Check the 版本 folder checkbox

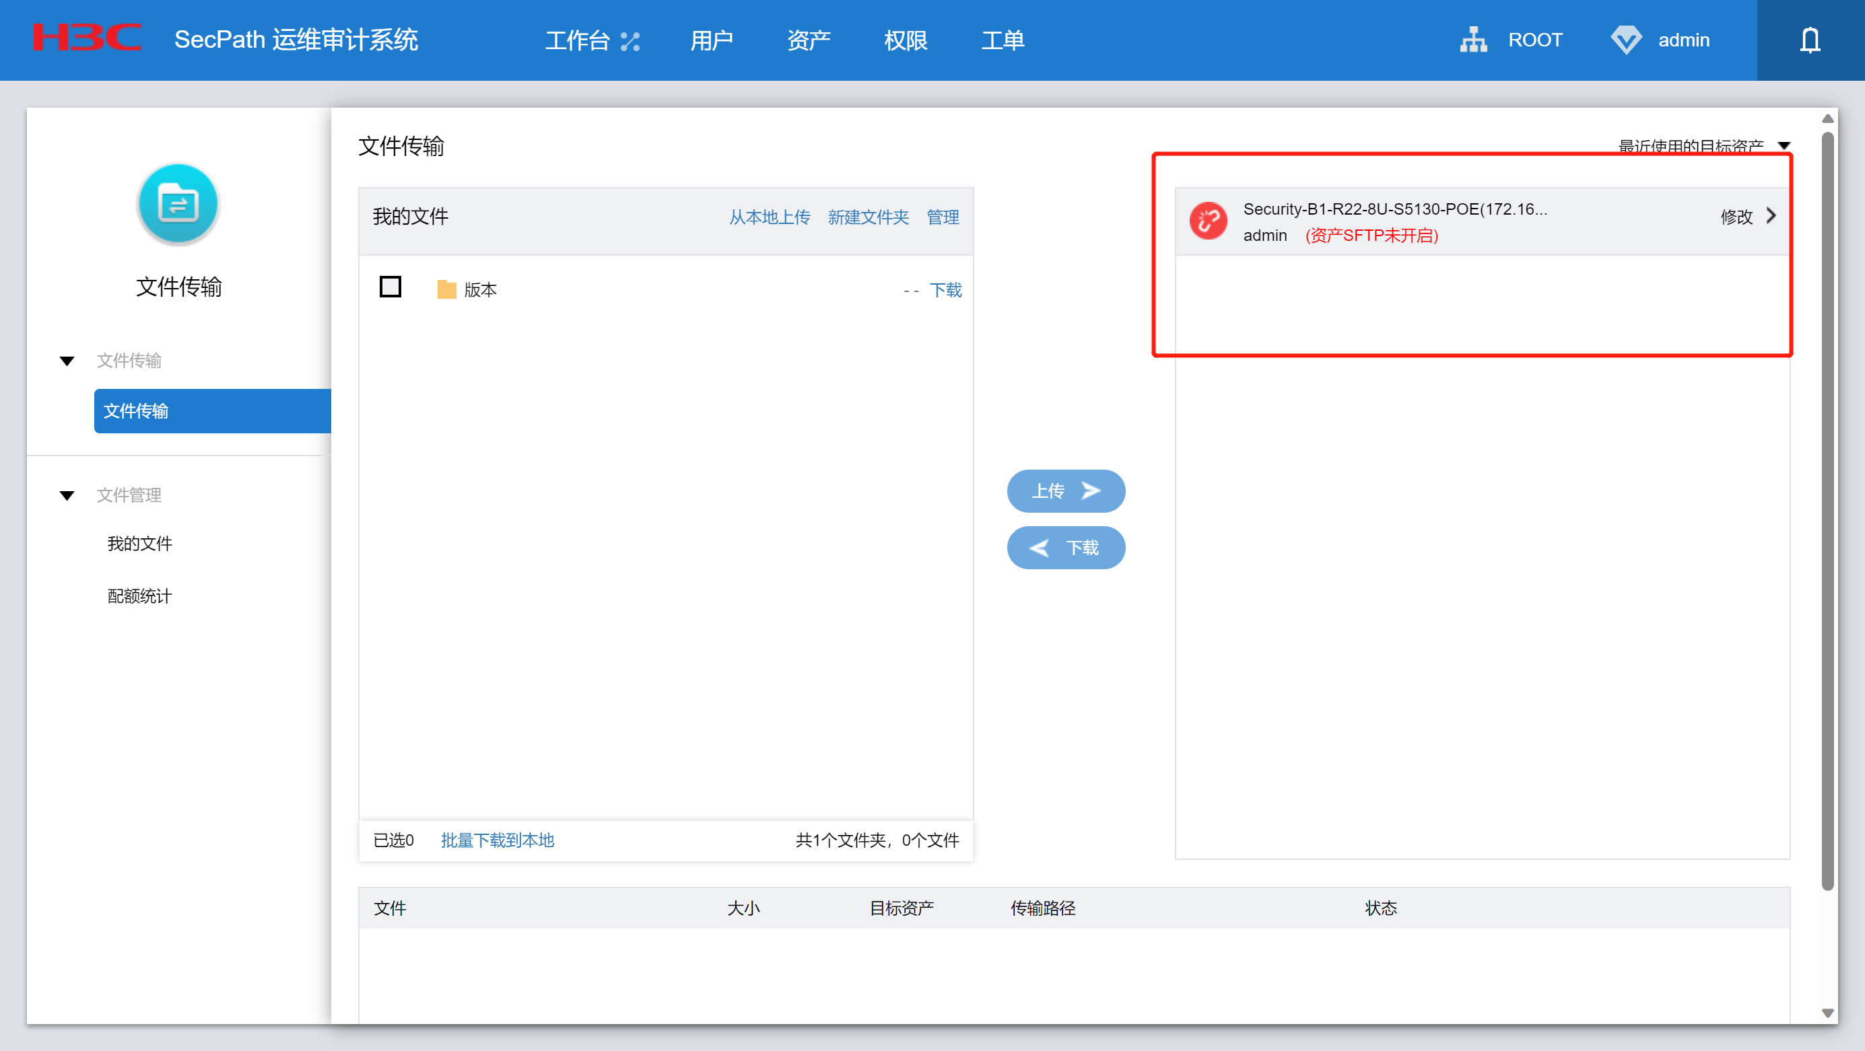pyautogui.click(x=391, y=287)
